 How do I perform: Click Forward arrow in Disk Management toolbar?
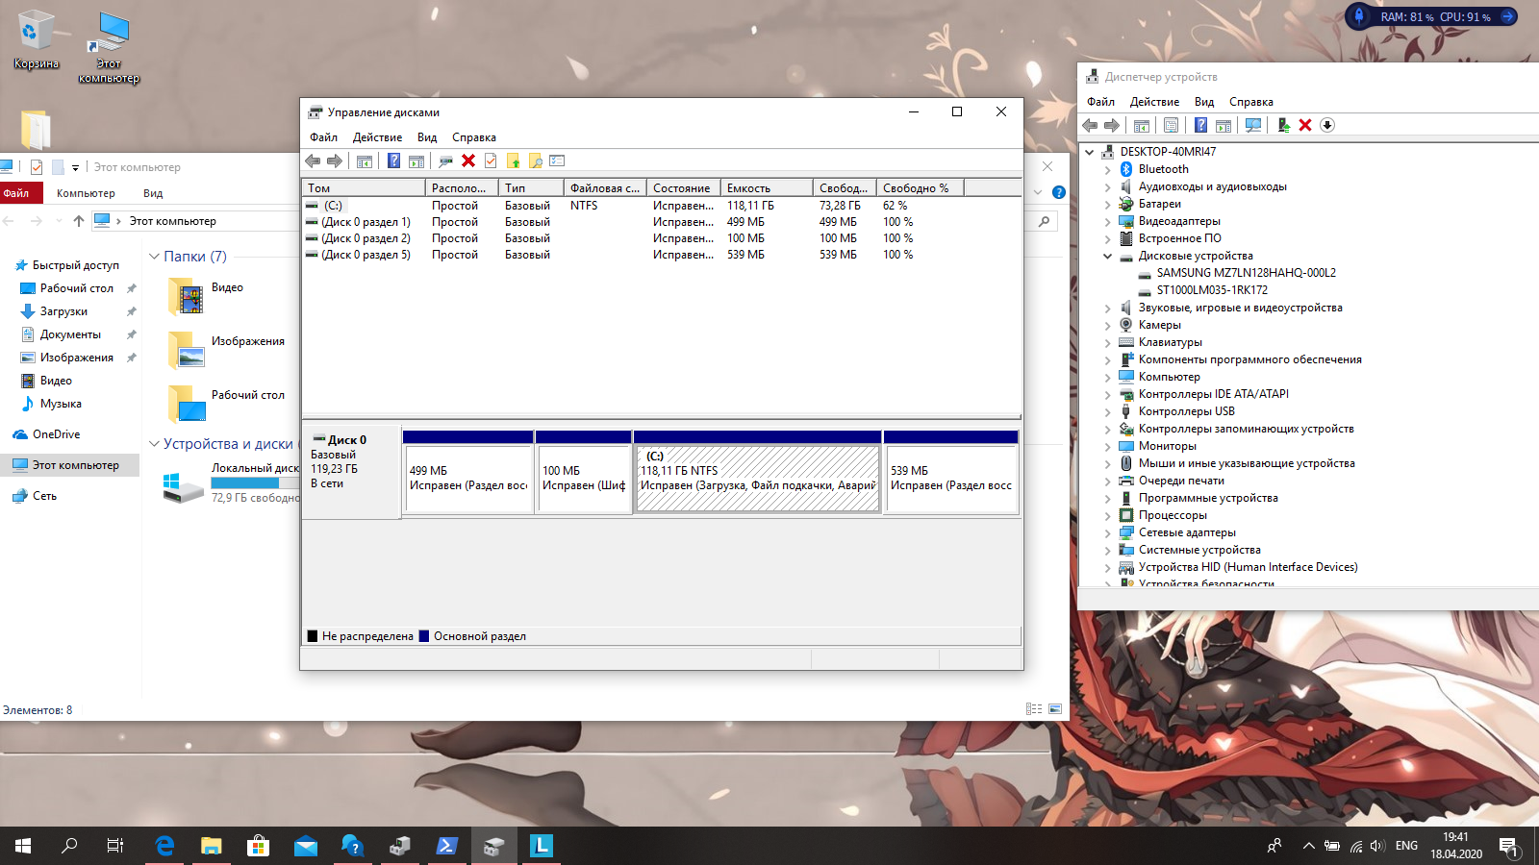point(334,161)
